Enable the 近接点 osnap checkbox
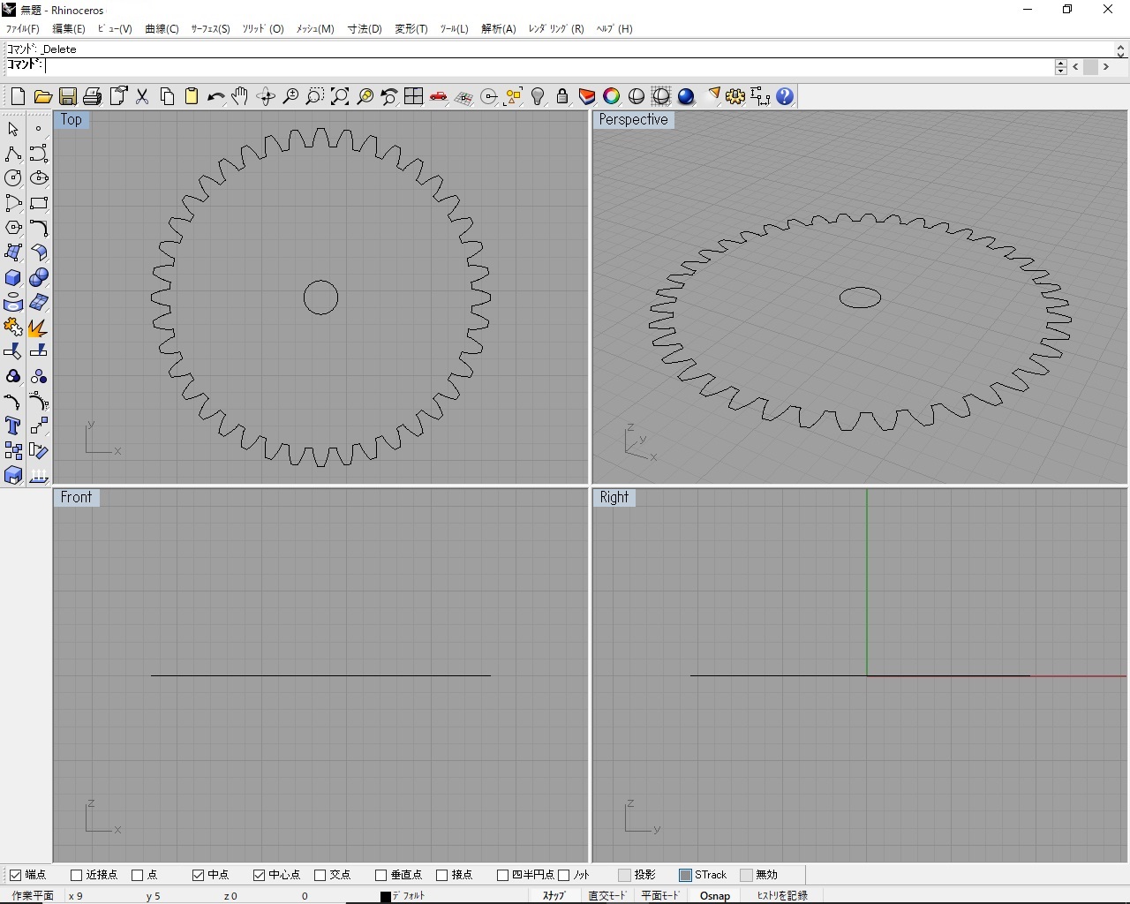1130x904 pixels. click(x=76, y=875)
